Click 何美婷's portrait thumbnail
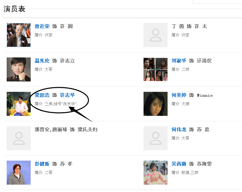242x192 pixels. click(x=156, y=104)
